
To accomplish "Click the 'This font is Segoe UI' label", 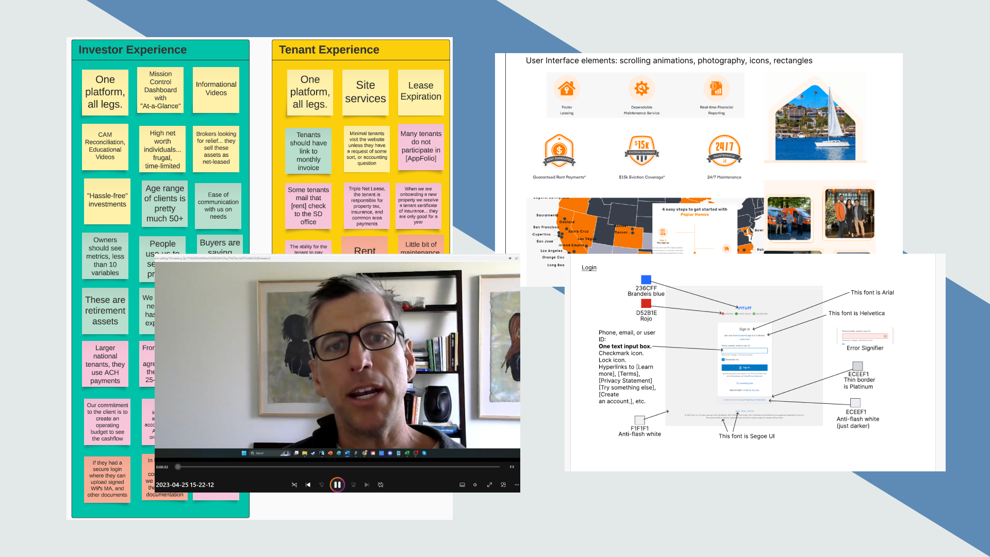I will tap(747, 436).
